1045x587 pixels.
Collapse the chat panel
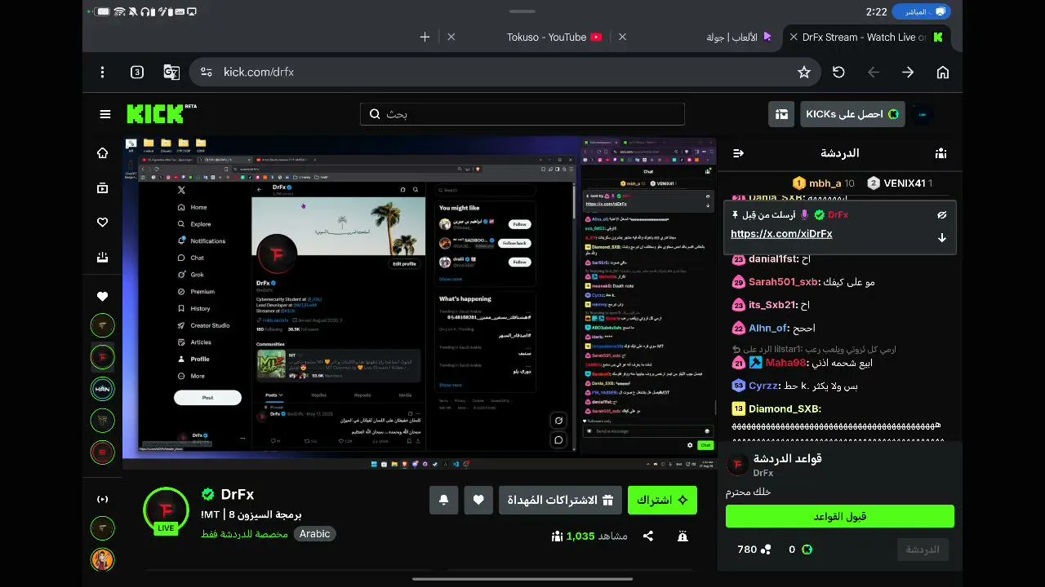point(739,153)
